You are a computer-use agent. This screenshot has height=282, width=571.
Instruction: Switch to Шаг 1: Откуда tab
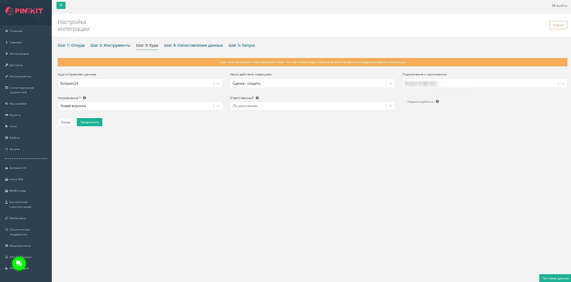click(71, 45)
